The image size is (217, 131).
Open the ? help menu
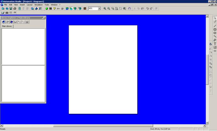[x=60, y=5]
